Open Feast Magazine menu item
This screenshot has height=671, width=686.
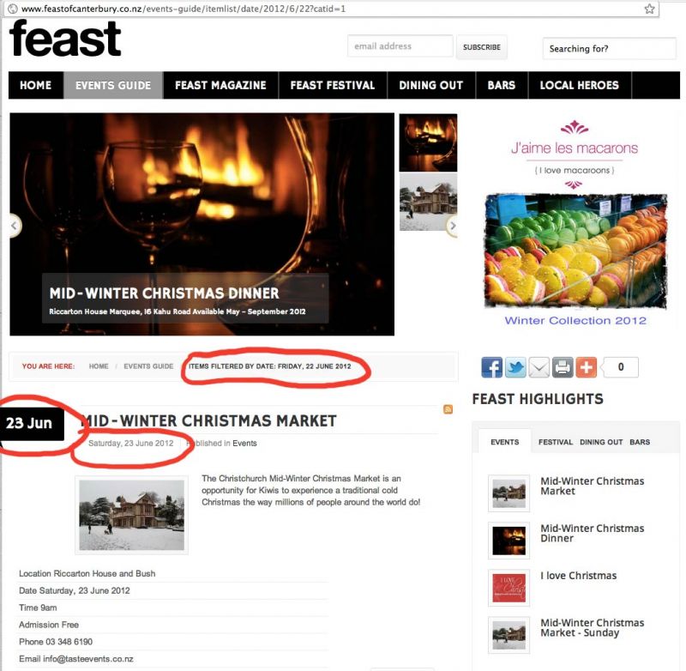click(x=220, y=85)
